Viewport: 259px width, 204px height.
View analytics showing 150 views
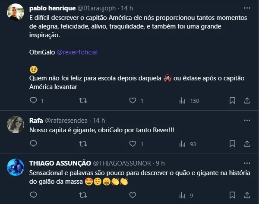pyautogui.click(x=183, y=101)
